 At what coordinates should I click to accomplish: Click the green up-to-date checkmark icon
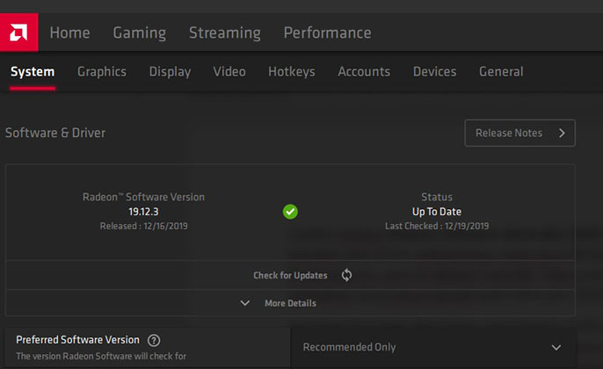click(x=290, y=212)
